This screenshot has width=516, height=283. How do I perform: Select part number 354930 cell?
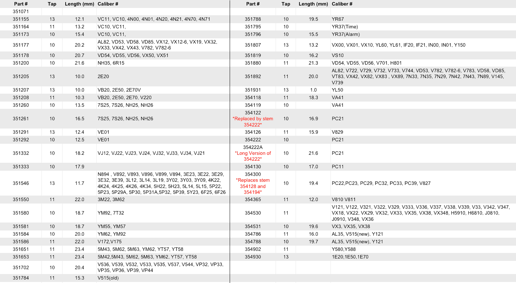pos(253,257)
